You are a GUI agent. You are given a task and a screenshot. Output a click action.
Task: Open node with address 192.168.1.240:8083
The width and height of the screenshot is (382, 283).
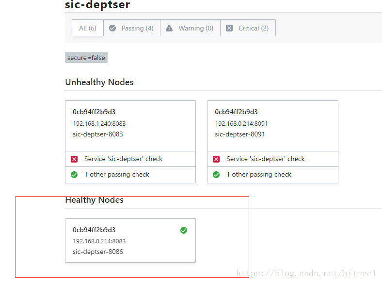pos(130,126)
